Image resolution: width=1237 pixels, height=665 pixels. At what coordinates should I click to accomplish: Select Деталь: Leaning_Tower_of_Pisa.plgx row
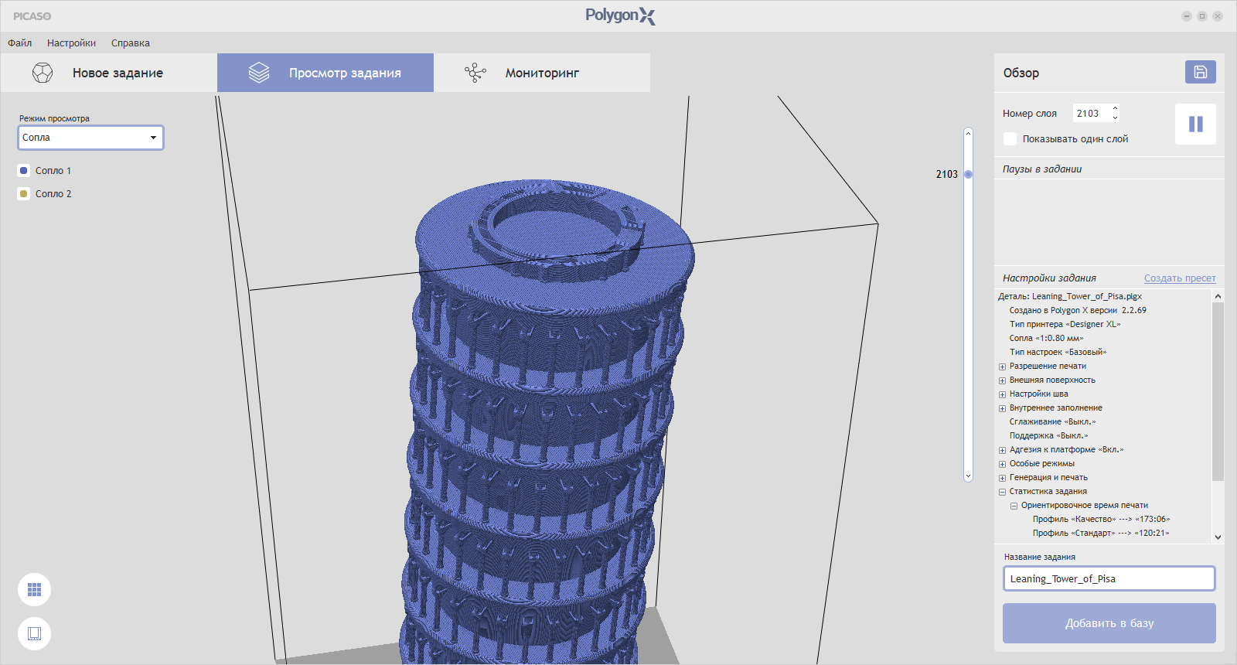point(1070,296)
